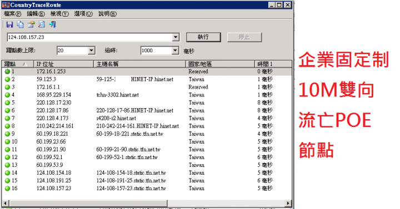This screenshot has height=209, width=400.
Task: Sort by the 躍點 column header
Action: [18, 64]
